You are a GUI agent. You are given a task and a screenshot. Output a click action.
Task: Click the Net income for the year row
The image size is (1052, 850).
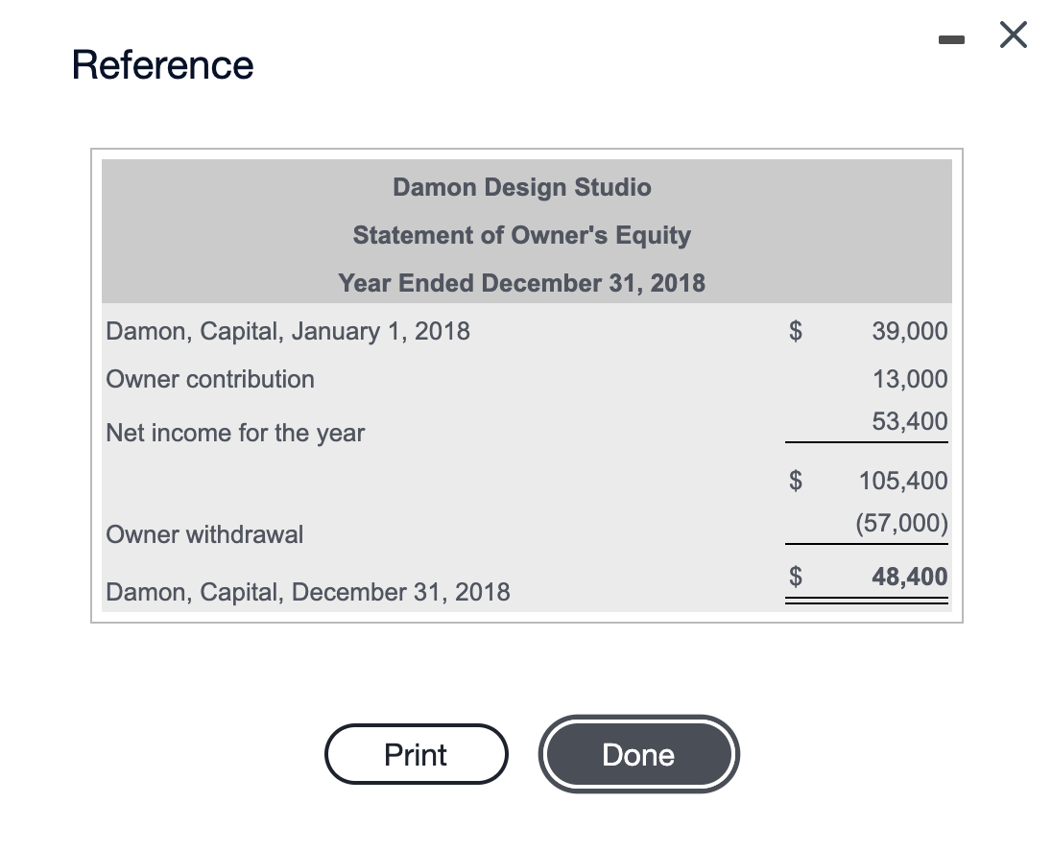click(234, 433)
